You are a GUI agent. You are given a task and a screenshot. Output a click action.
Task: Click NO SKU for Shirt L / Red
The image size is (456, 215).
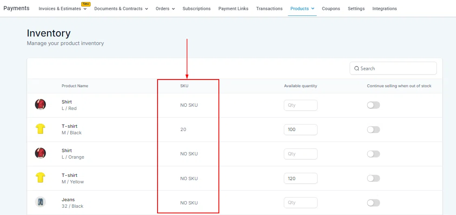(189, 105)
